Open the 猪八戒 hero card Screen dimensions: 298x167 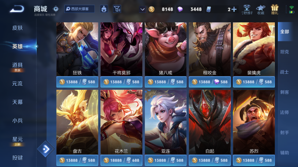(x=166, y=49)
